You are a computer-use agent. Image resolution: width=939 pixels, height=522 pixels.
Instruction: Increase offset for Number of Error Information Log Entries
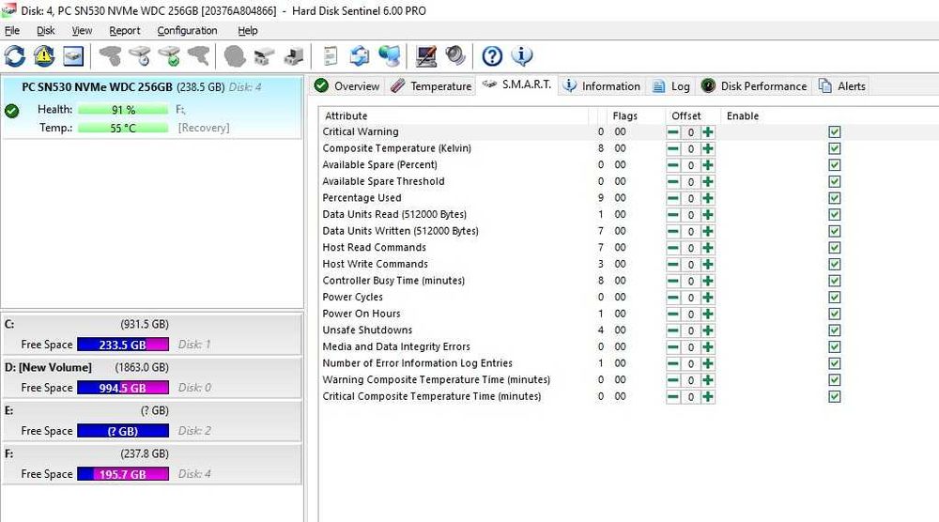click(708, 363)
